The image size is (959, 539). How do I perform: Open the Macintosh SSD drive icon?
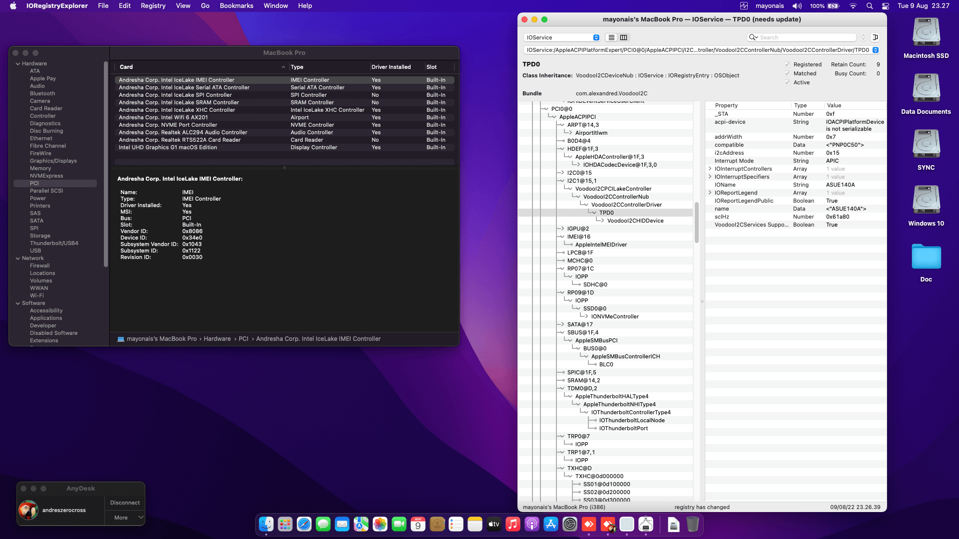(926, 33)
